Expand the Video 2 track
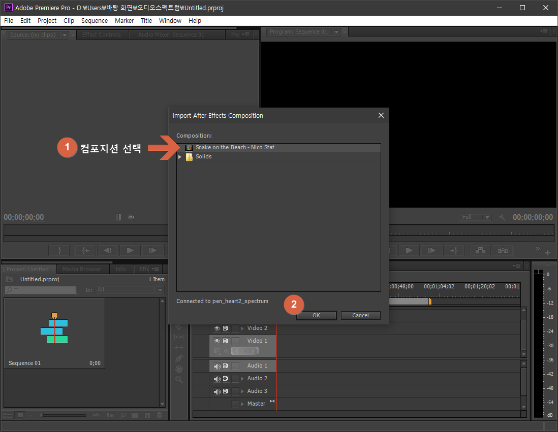The width and height of the screenshot is (558, 432). tap(242, 328)
